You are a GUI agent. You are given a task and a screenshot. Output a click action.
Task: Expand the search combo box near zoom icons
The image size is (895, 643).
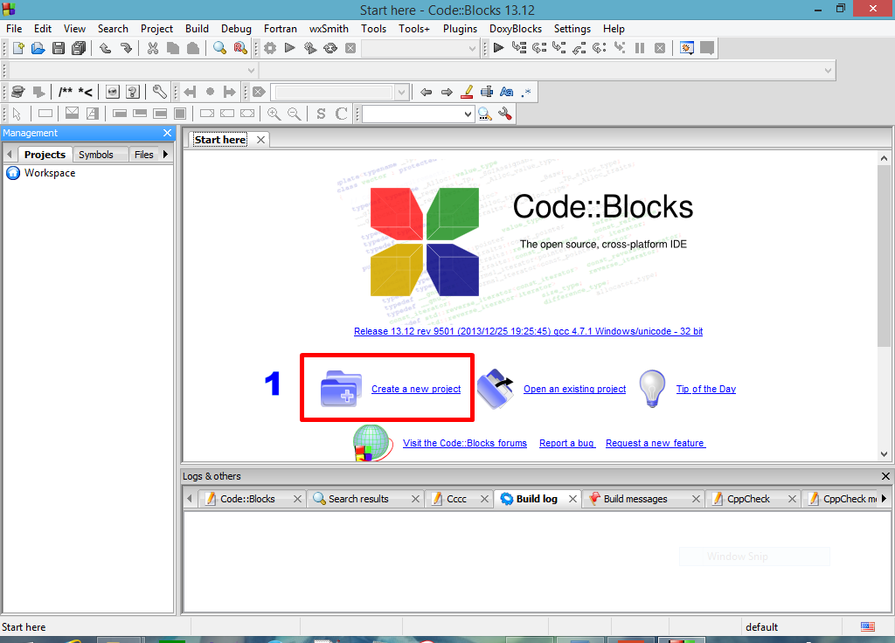pos(468,114)
